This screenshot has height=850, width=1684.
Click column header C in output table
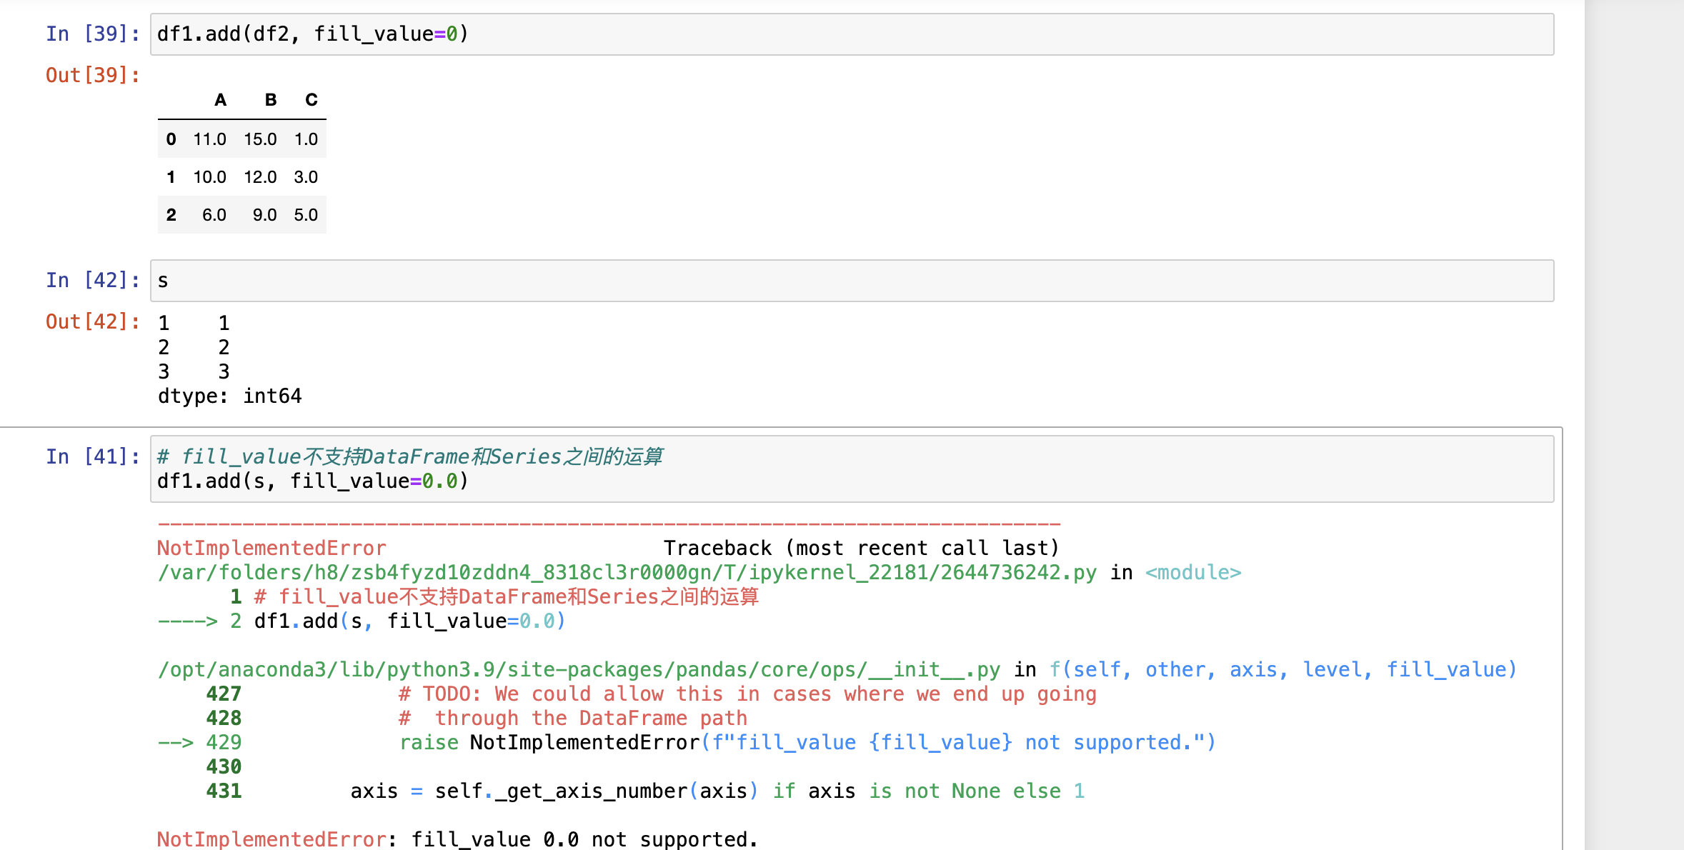[312, 100]
